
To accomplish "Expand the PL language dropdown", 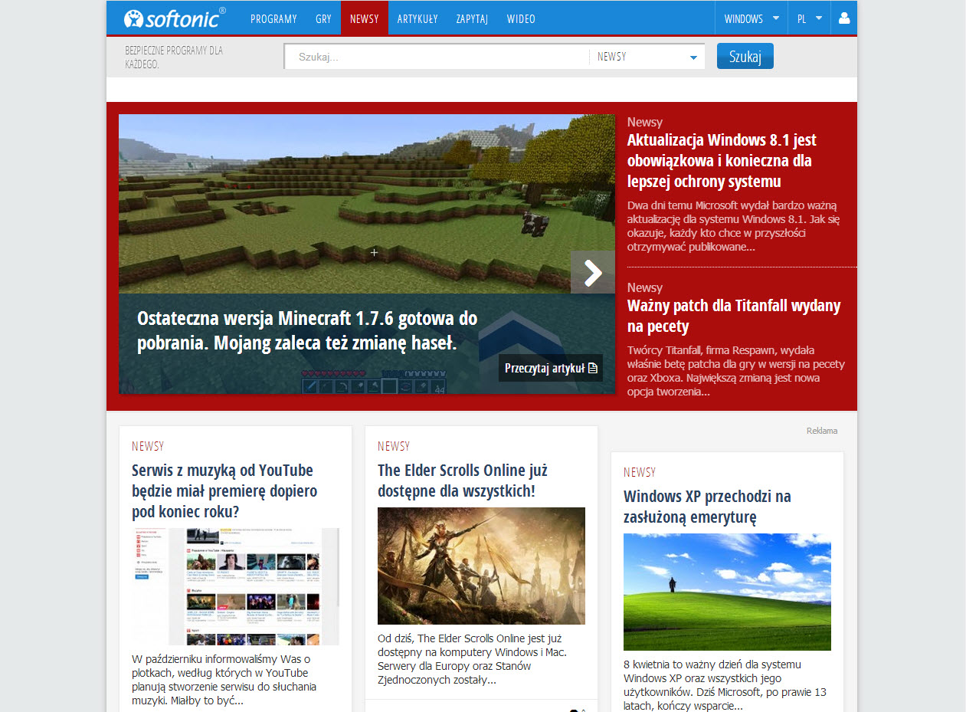I will point(809,18).
